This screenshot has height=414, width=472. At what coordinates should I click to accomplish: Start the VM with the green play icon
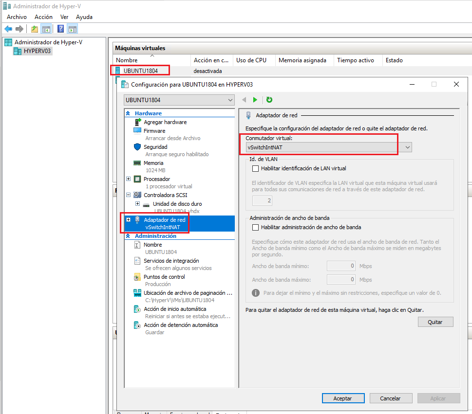(x=255, y=99)
